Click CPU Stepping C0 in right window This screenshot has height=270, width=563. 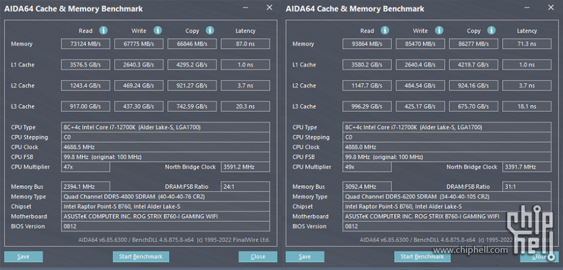tap(447, 137)
